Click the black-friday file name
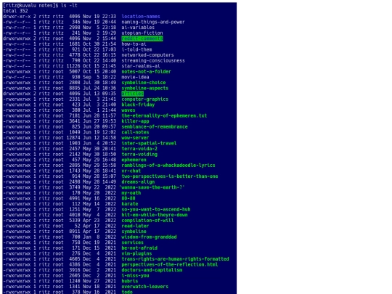Screen dimensions: 392x294 coord(138,105)
